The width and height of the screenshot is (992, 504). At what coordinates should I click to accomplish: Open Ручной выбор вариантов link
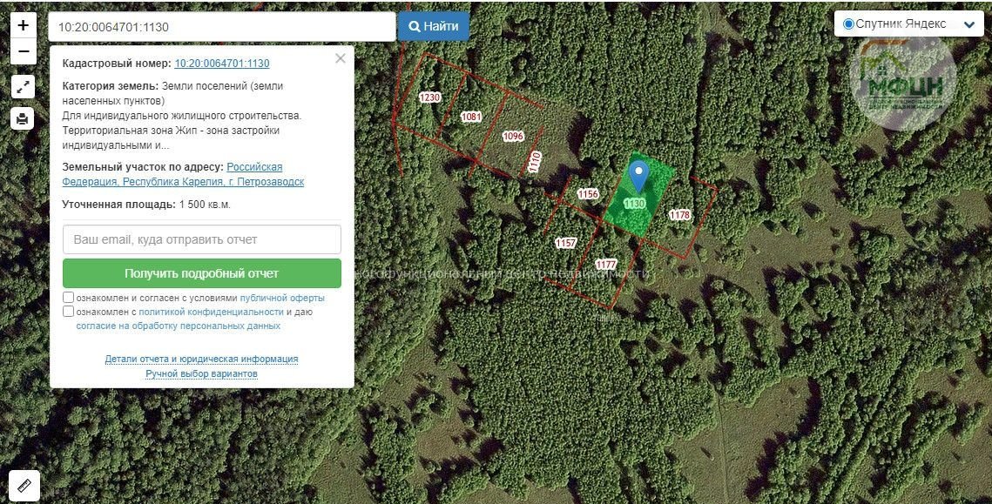click(201, 373)
